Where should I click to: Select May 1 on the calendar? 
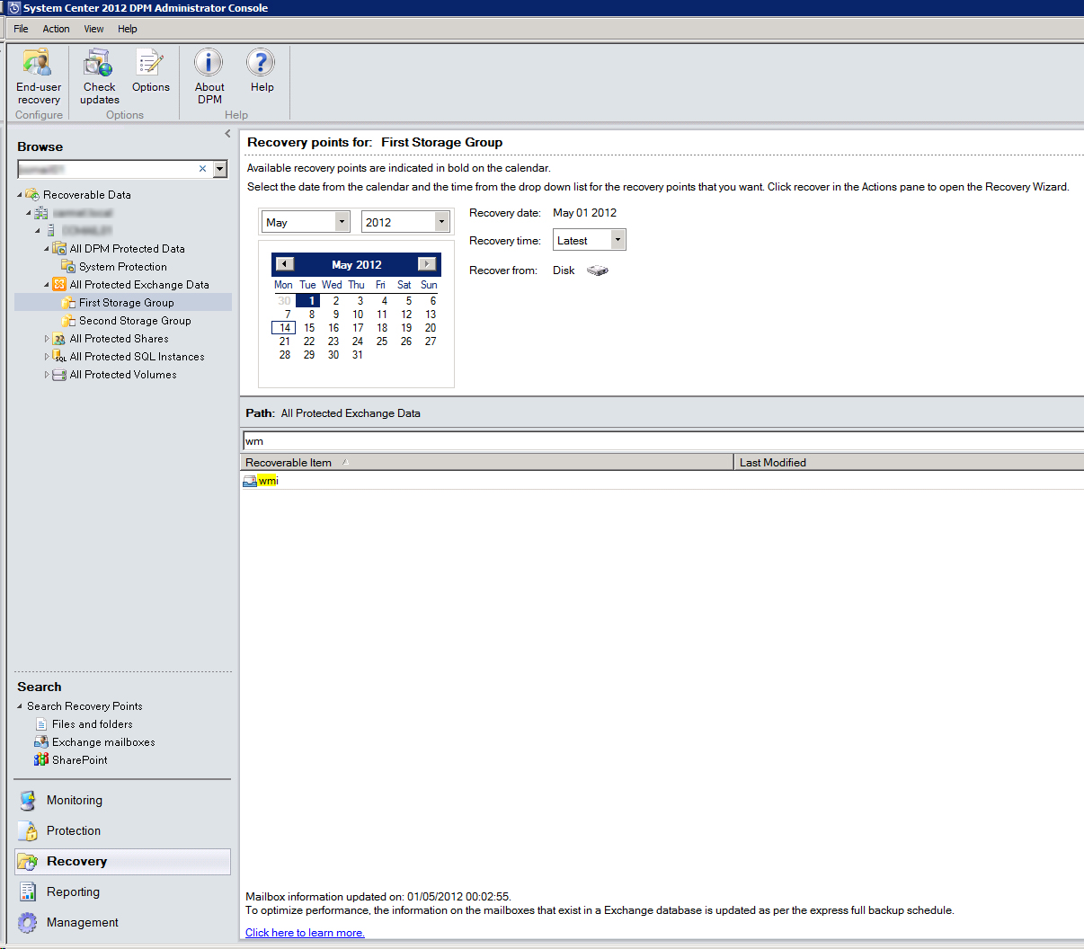pyautogui.click(x=308, y=300)
